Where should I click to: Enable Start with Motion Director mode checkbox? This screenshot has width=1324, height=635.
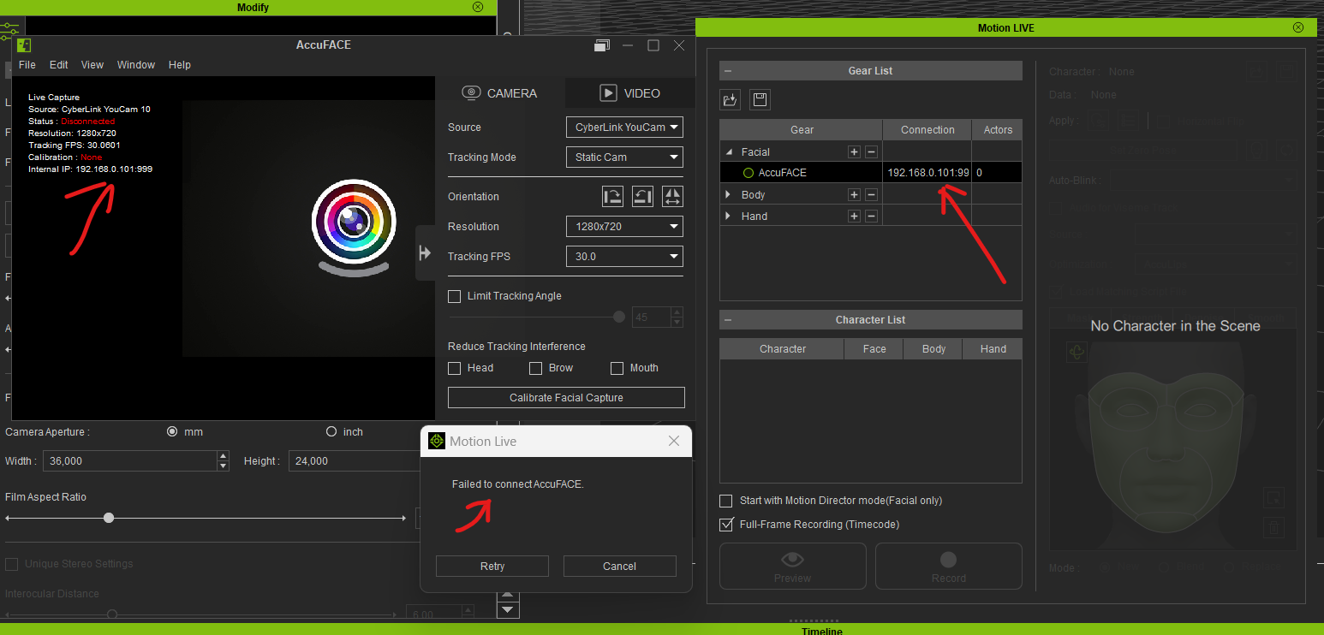point(726,501)
